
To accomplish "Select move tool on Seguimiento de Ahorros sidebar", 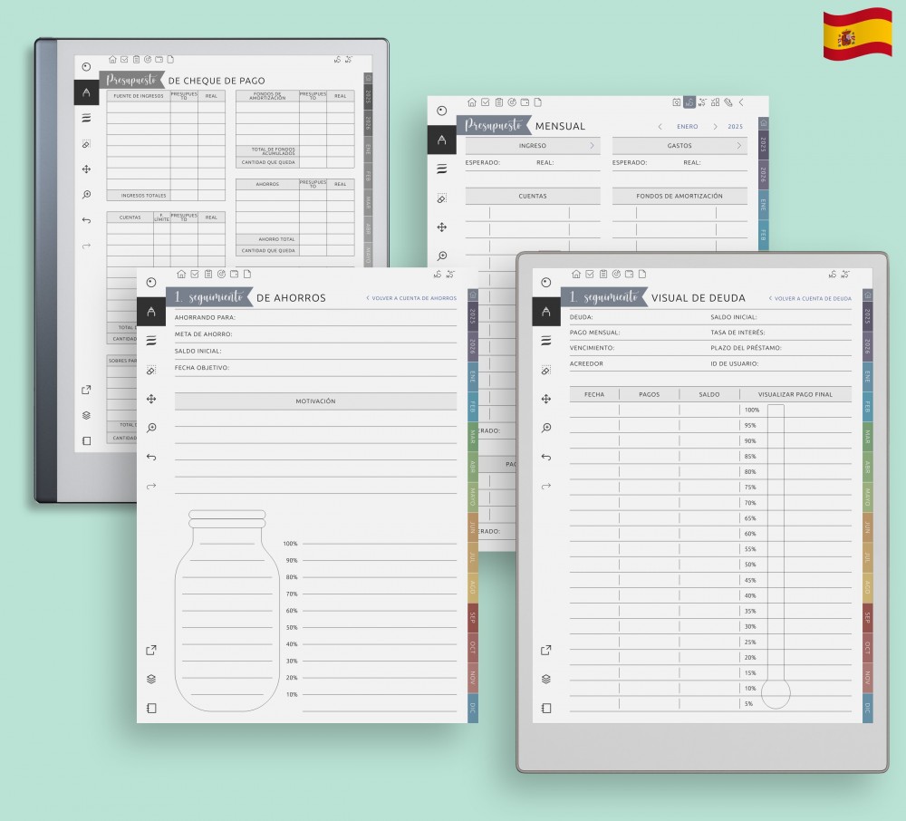I will pyautogui.click(x=151, y=399).
